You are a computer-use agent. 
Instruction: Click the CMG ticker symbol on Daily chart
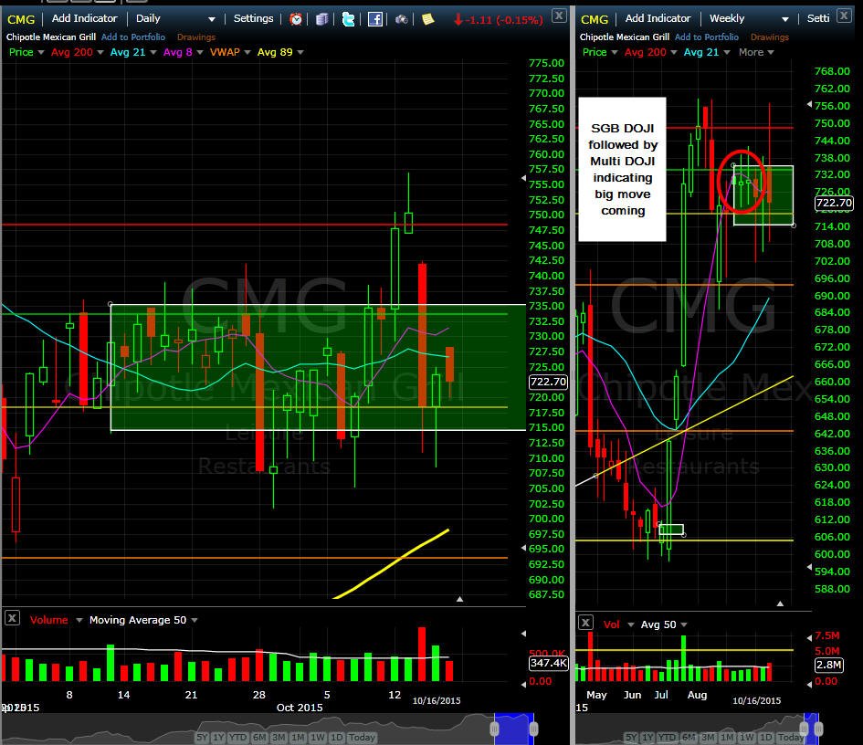pyautogui.click(x=21, y=19)
